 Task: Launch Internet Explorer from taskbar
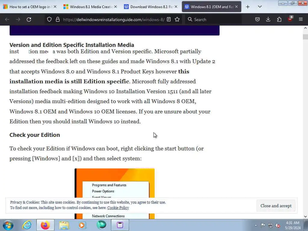point(27,225)
